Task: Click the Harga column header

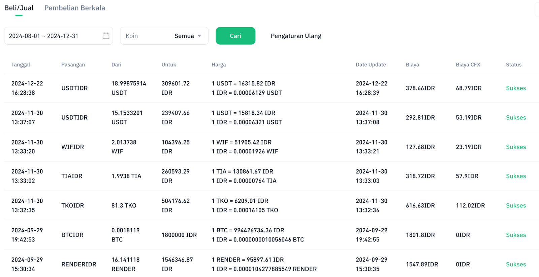Action: 219,65
